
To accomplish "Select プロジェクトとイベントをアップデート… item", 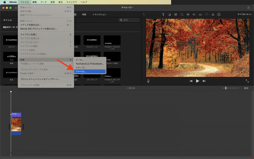I will tap(46, 79).
